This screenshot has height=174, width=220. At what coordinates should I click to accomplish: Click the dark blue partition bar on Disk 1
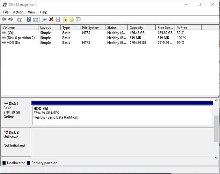click(122, 103)
